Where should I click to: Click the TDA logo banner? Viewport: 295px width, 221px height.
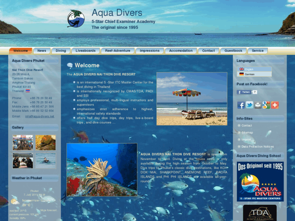(260, 213)
